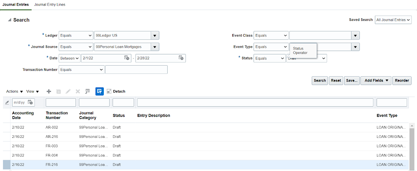Click the Export to spreadsheet icon
This screenshot has width=417, height=171.
(88, 91)
